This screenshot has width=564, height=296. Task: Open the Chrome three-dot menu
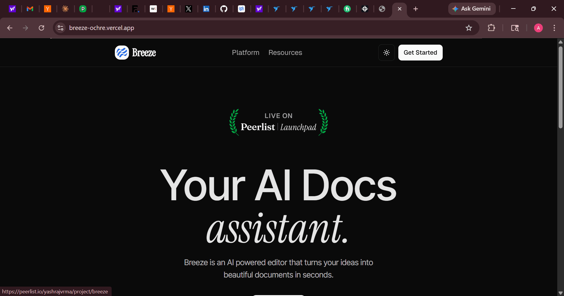tap(554, 28)
